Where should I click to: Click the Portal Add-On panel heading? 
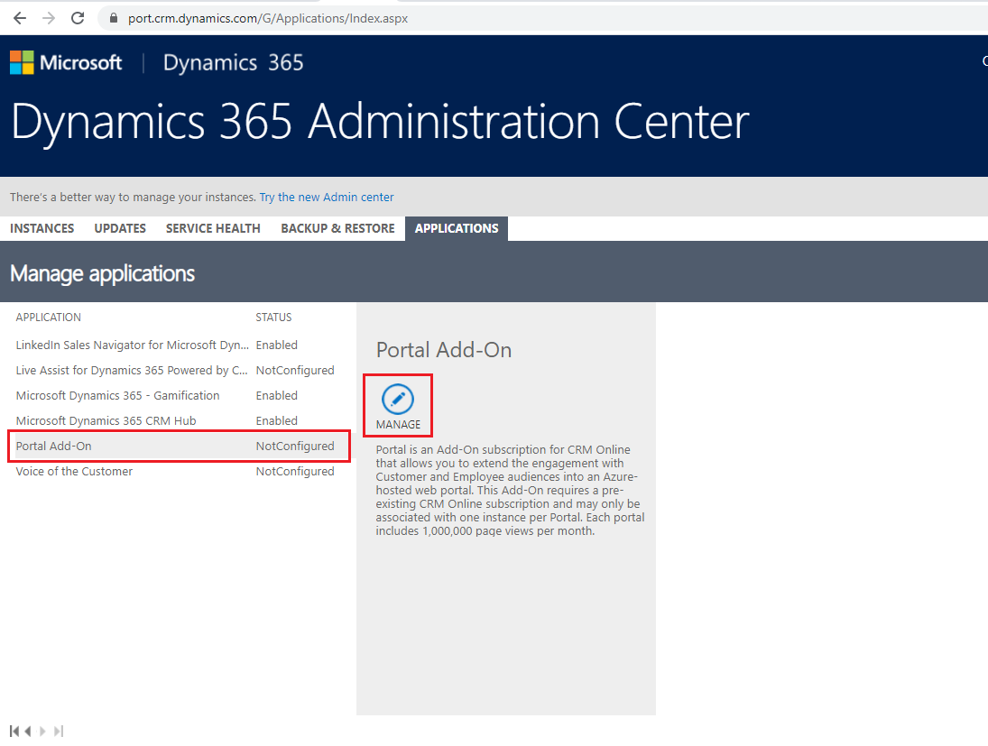pyautogui.click(x=444, y=350)
